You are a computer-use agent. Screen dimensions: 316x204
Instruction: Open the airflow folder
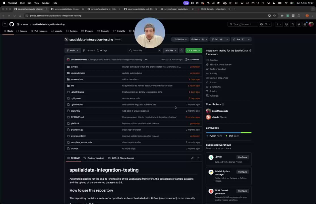coord(74,67)
